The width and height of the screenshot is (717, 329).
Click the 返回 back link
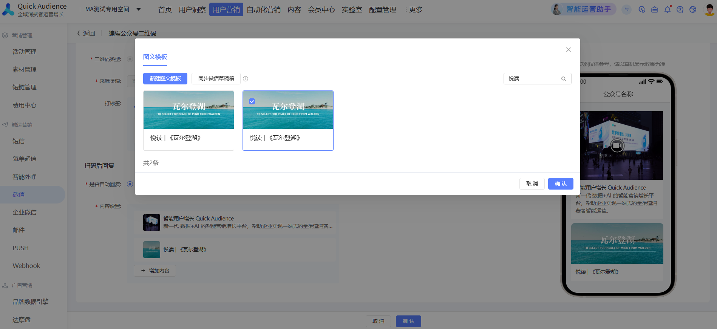[86, 33]
